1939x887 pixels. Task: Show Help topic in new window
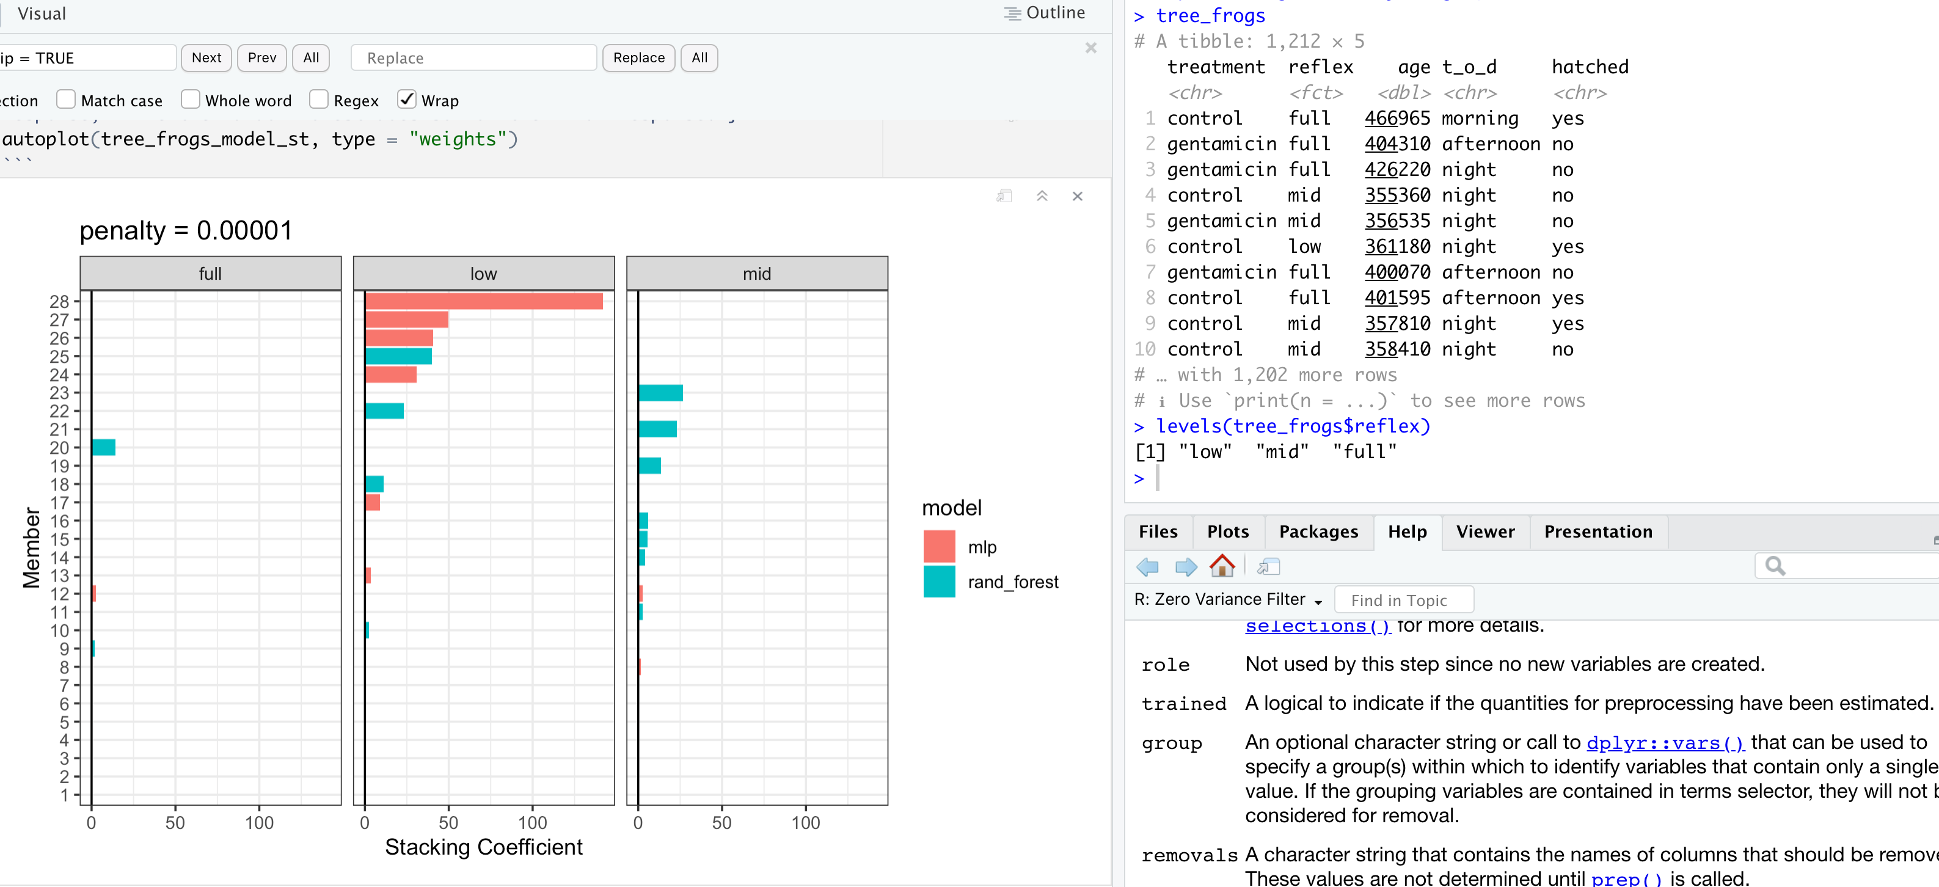pos(1268,566)
